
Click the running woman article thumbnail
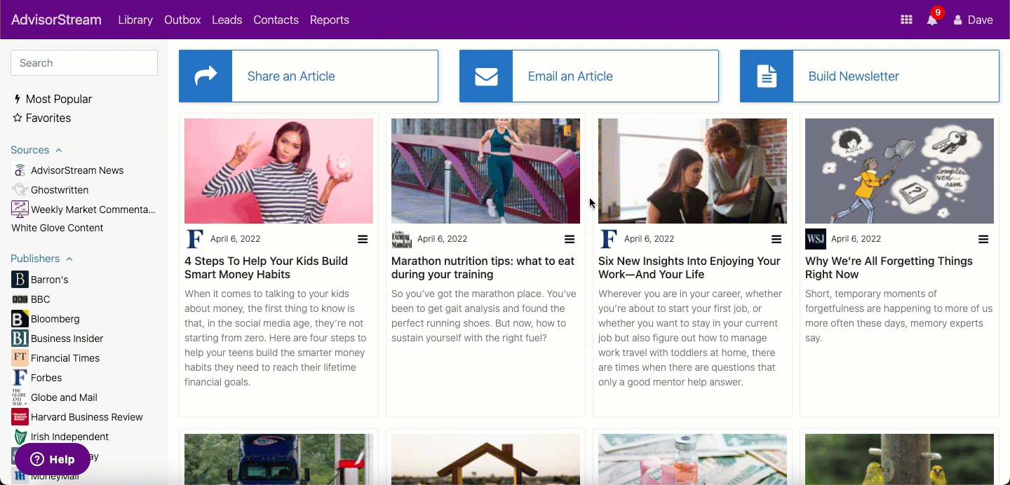[x=485, y=171]
